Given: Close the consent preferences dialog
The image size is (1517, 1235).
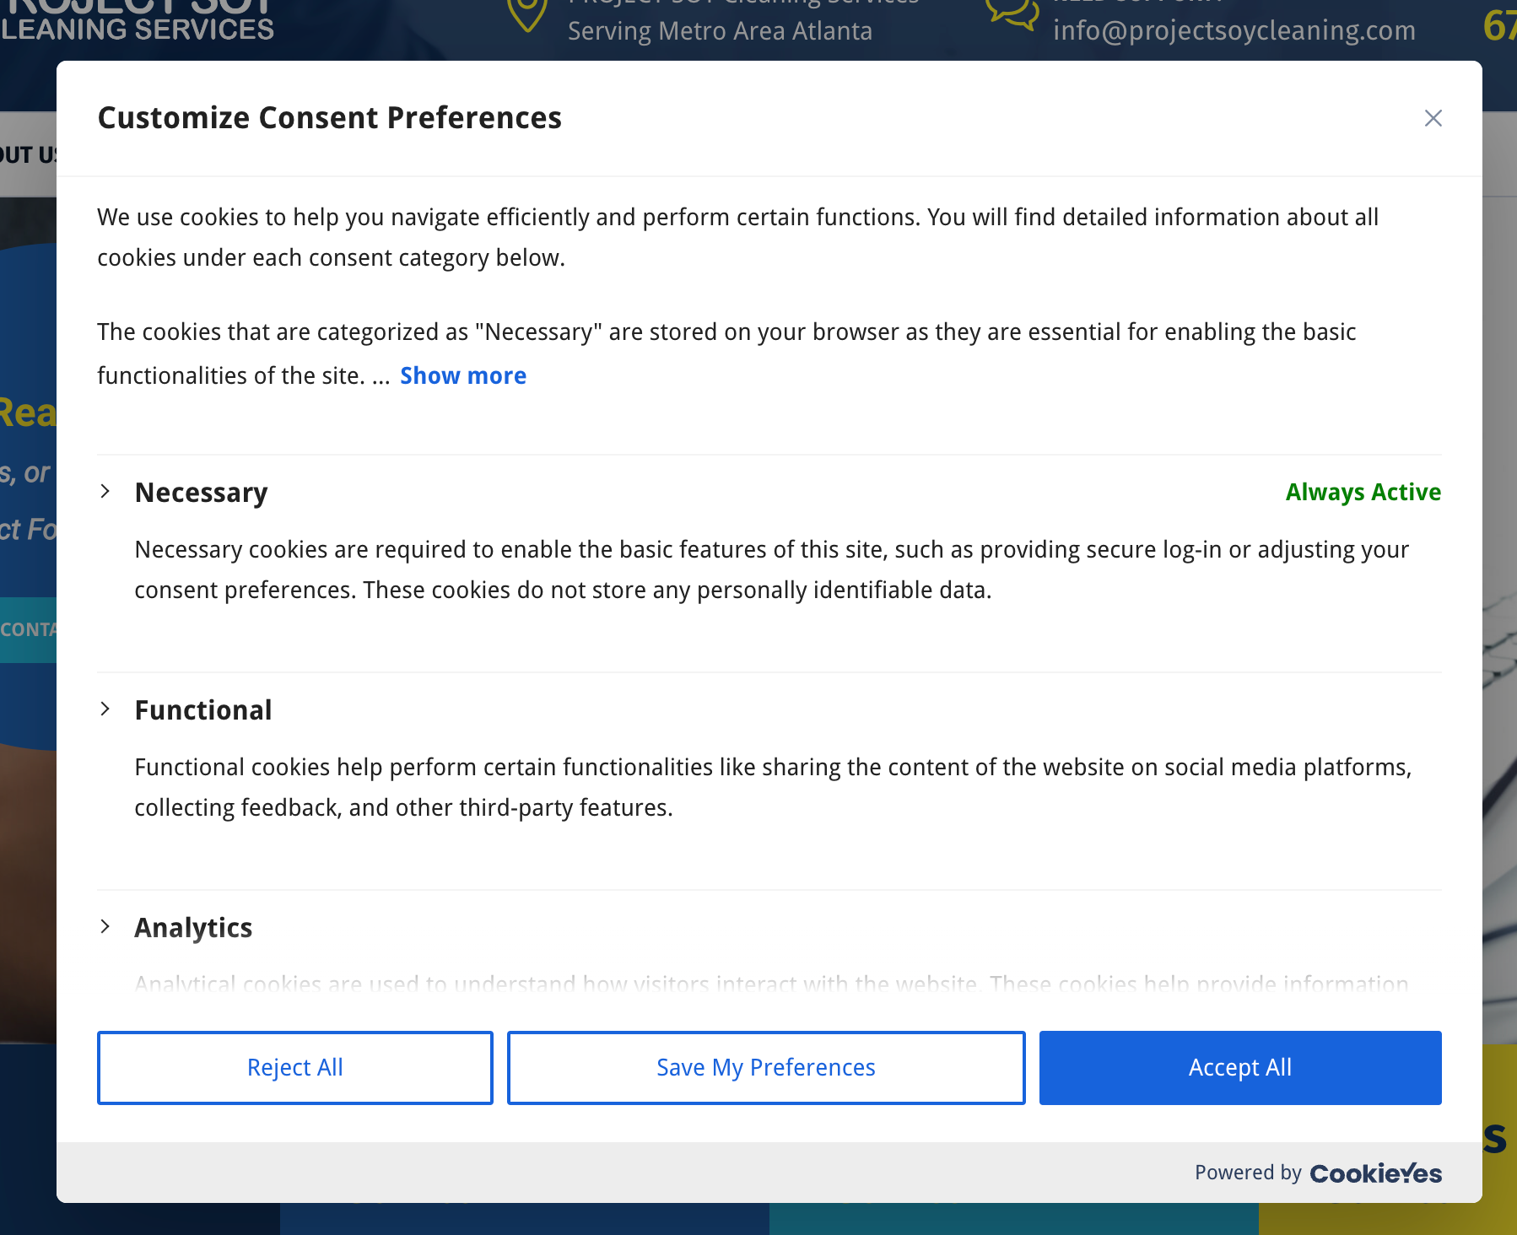Looking at the screenshot, I should 1433,118.
